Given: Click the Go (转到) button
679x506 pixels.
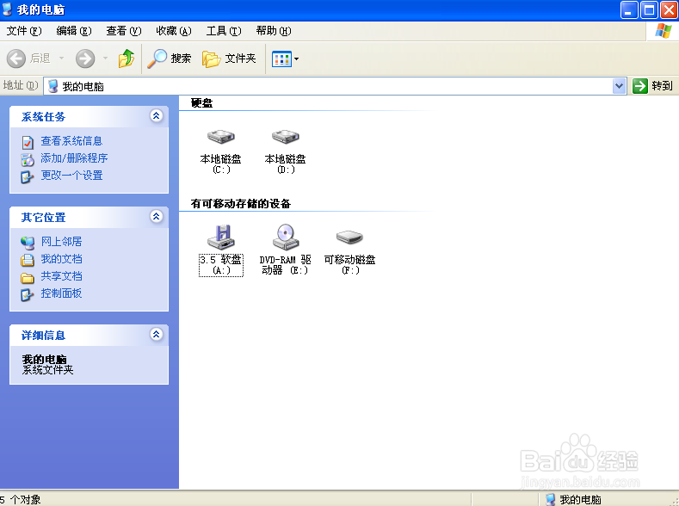Looking at the screenshot, I should (652, 86).
